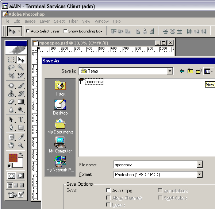Choose Standard Screen Mode

pyautogui.click(x=10, y=185)
